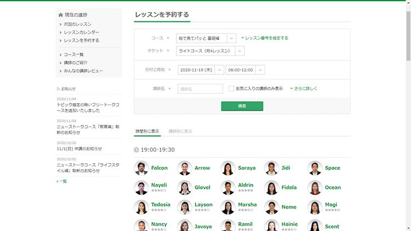Screen dimensions: 411x231
Task: Switch to 講師別に表示 tab
Action: pyautogui.click(x=180, y=132)
